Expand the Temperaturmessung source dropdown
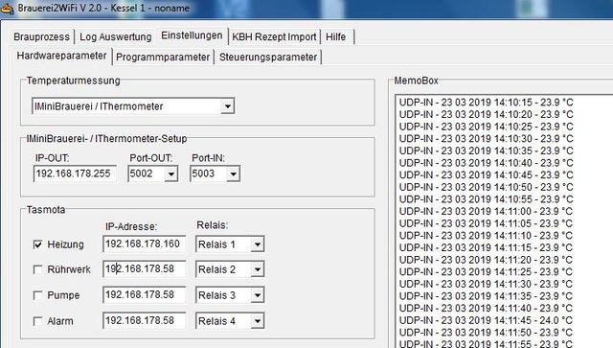Screen dimensions: 613x348 pyautogui.click(x=227, y=106)
